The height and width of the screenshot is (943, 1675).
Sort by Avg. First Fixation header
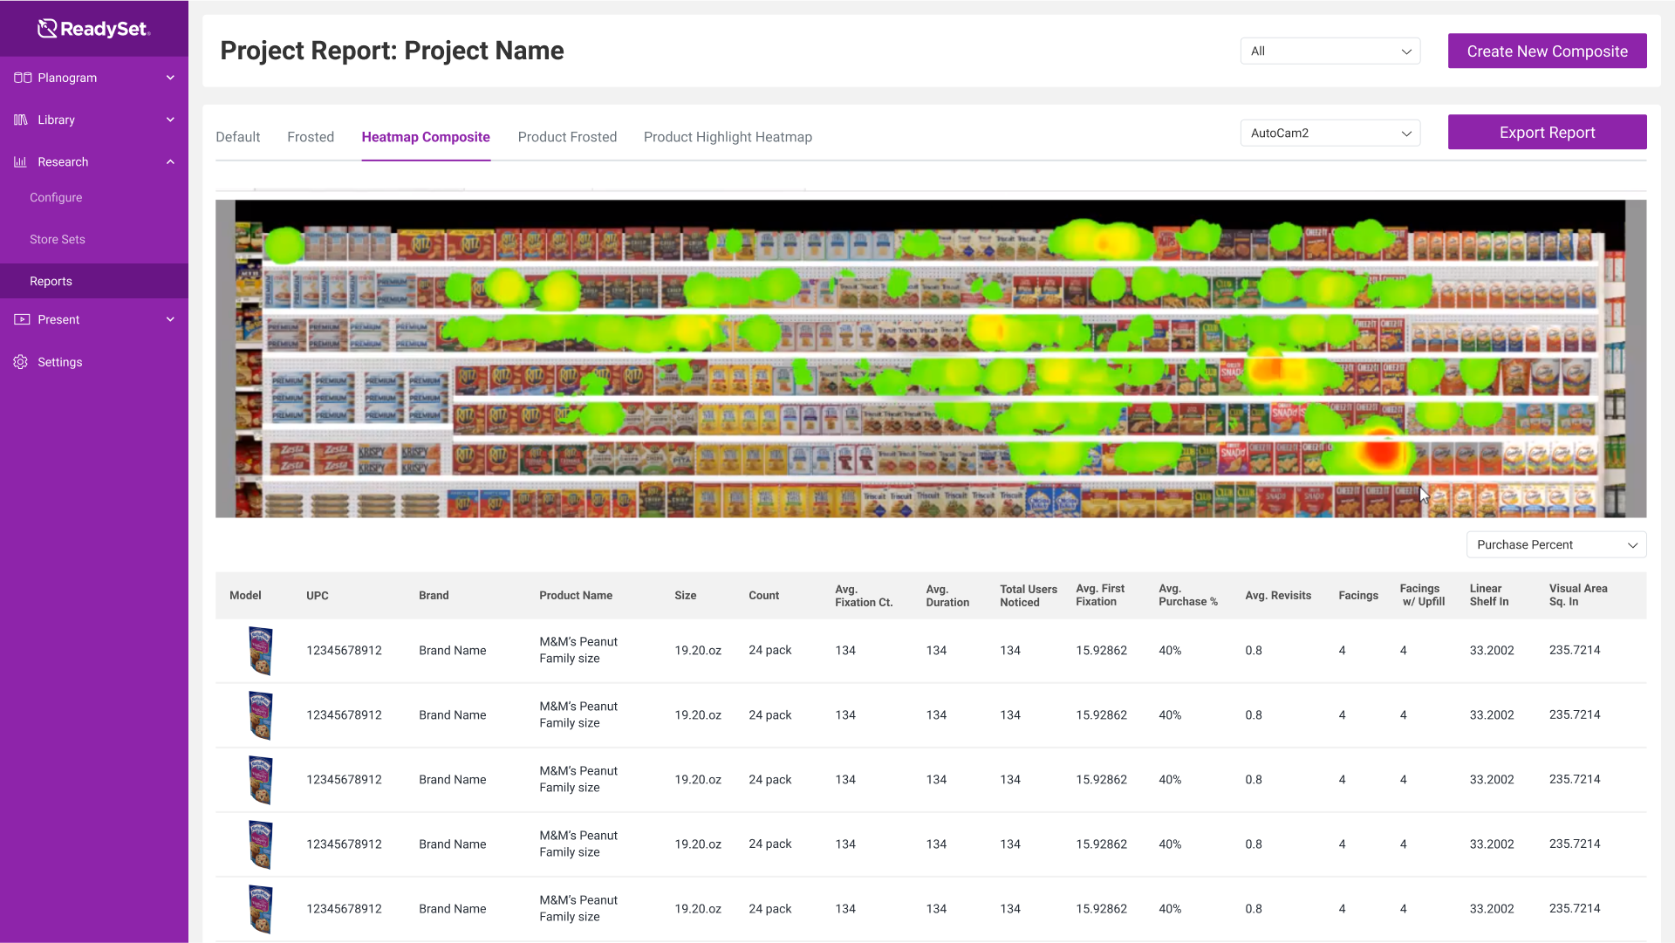pos(1100,595)
